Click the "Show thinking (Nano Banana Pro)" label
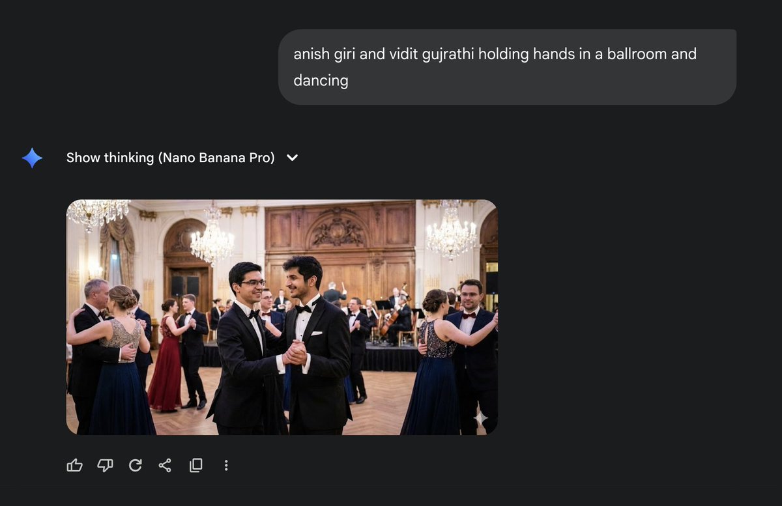This screenshot has width=782, height=506. point(170,158)
